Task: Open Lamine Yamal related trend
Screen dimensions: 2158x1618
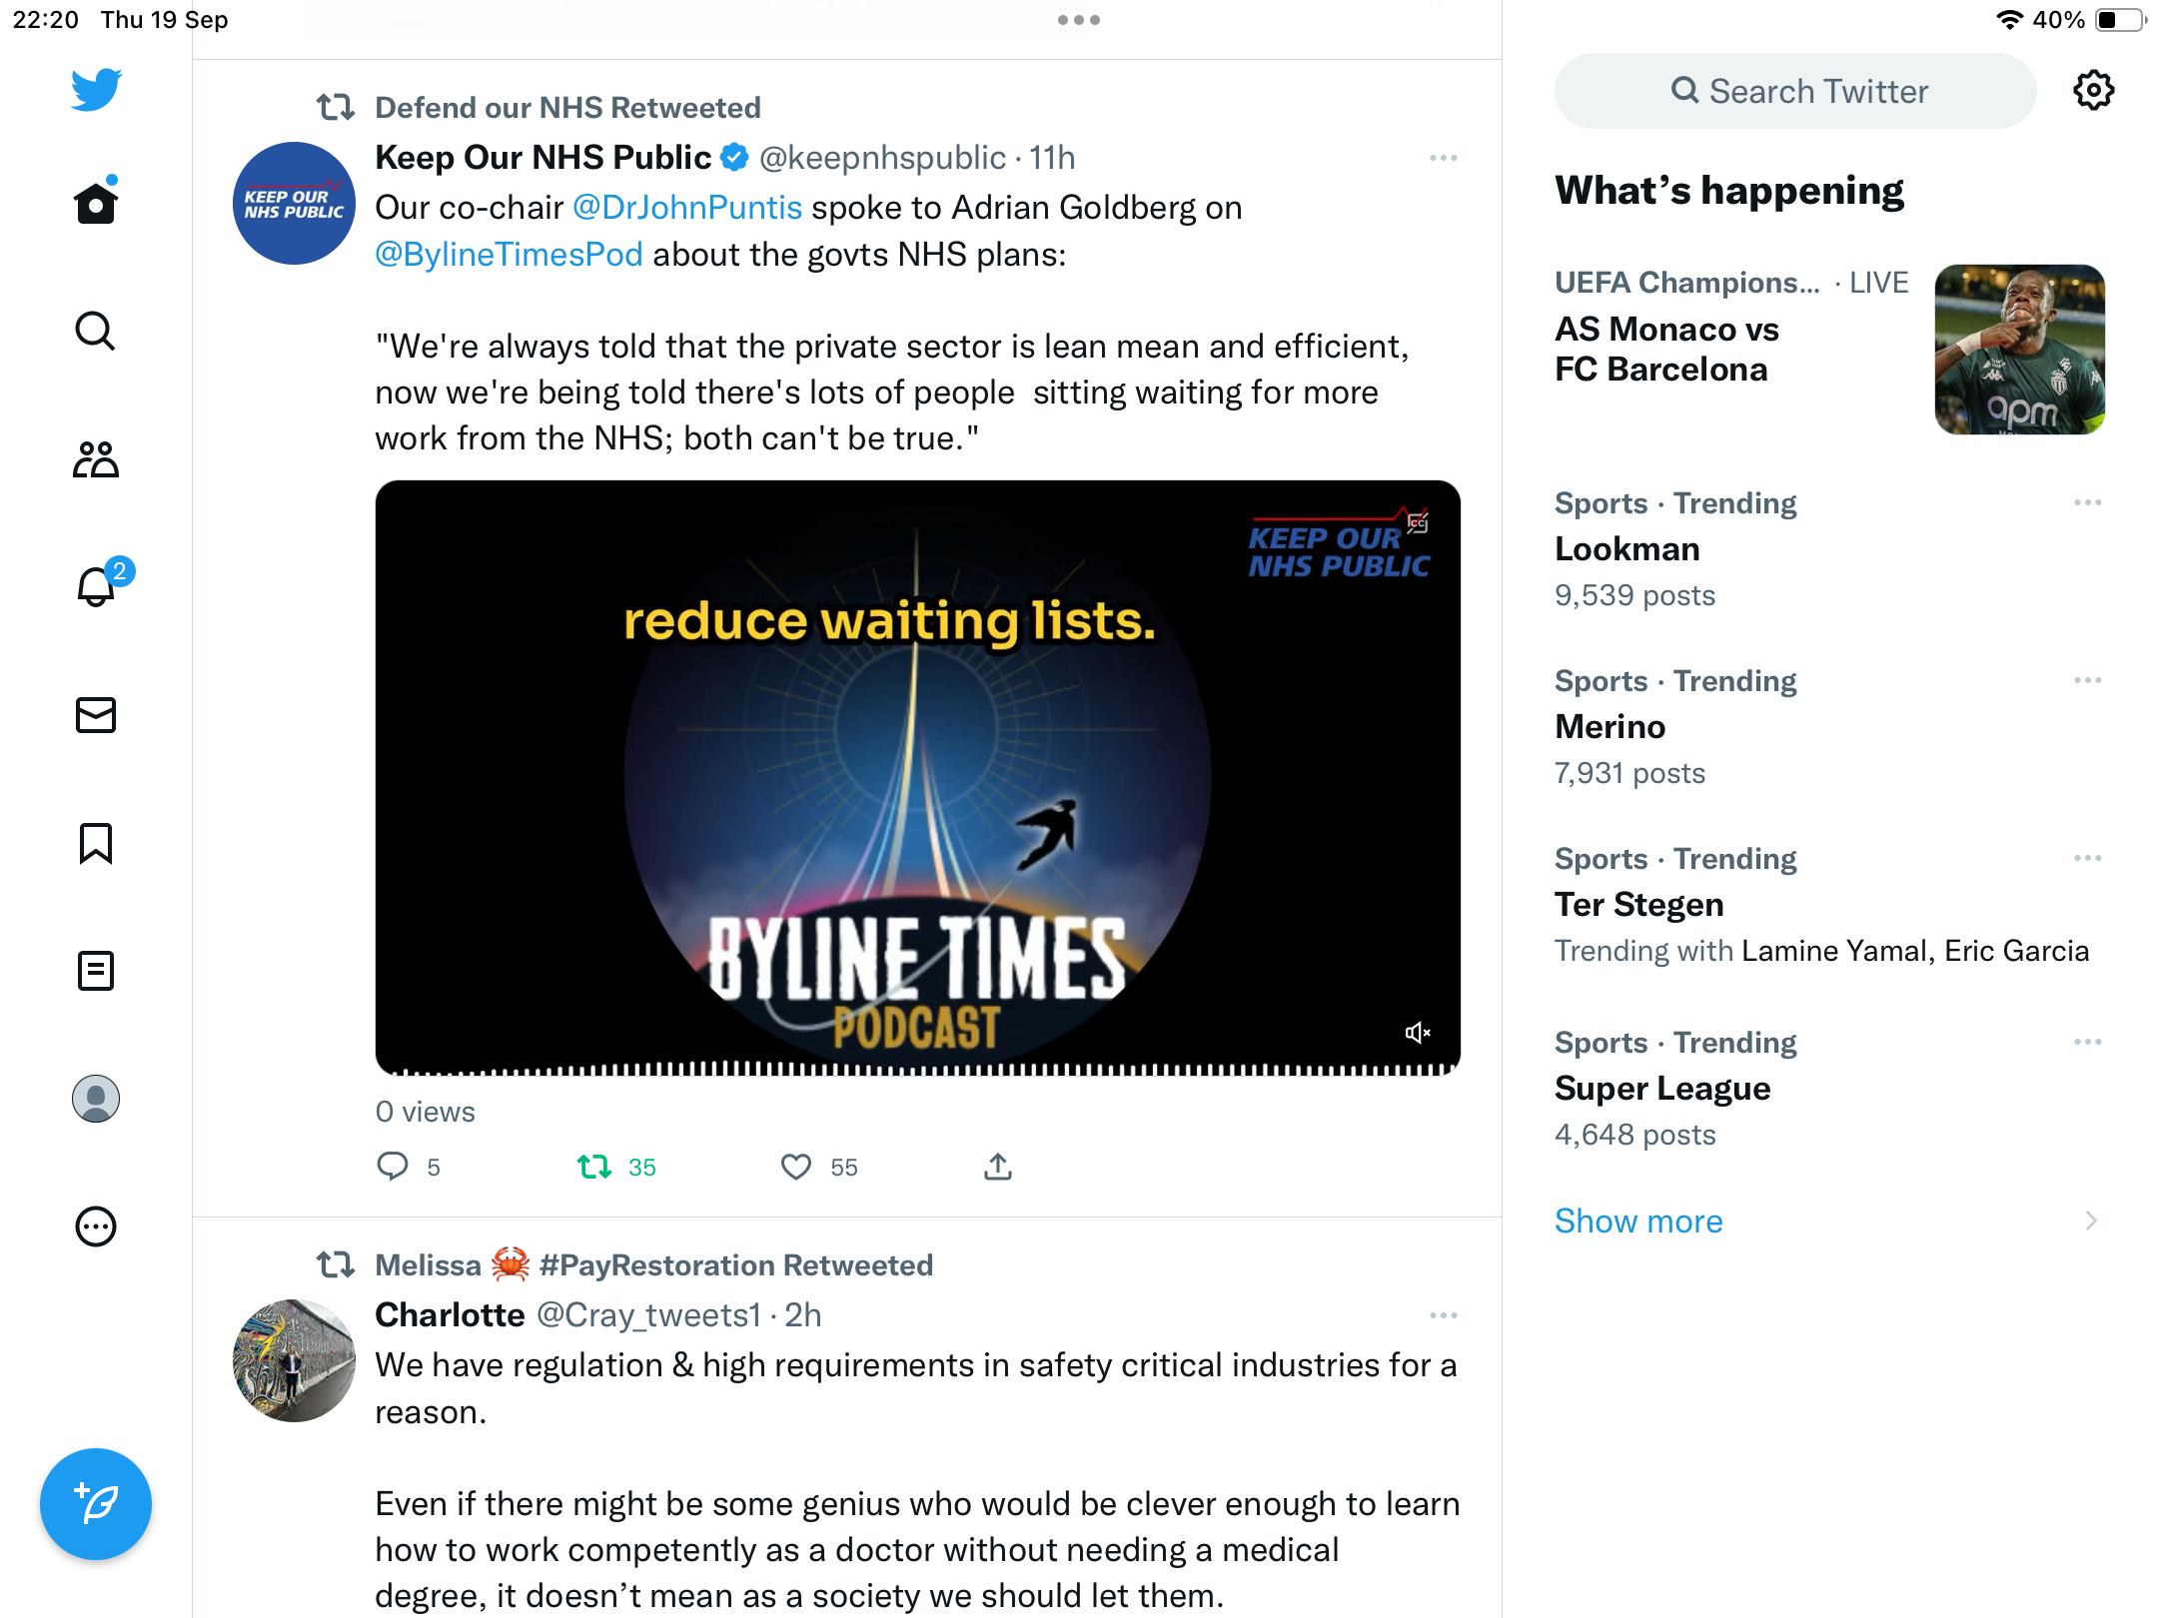Action: (1834, 951)
